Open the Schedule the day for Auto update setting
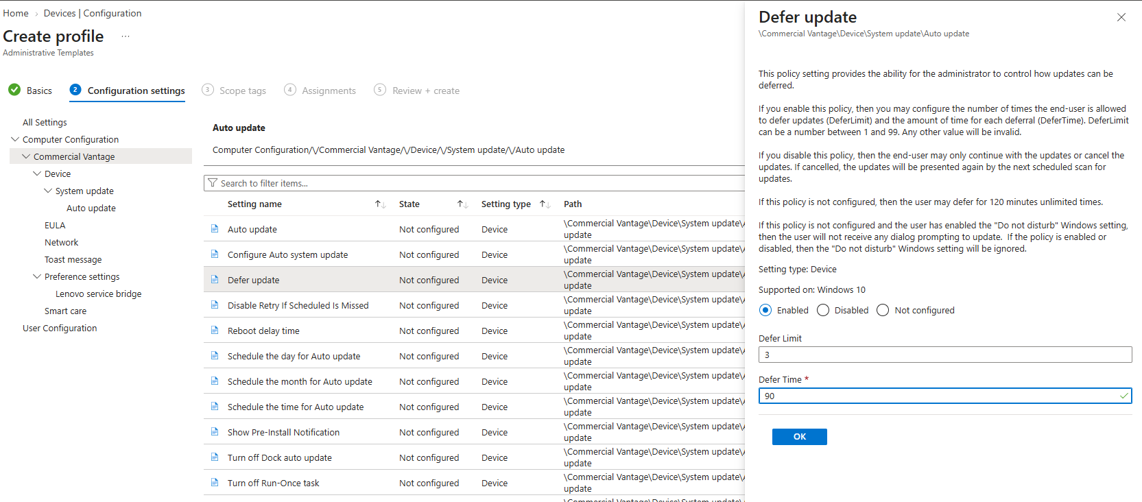This screenshot has height=502, width=1142. coord(294,357)
